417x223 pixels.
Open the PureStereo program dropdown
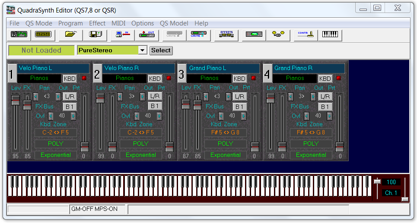click(143, 51)
